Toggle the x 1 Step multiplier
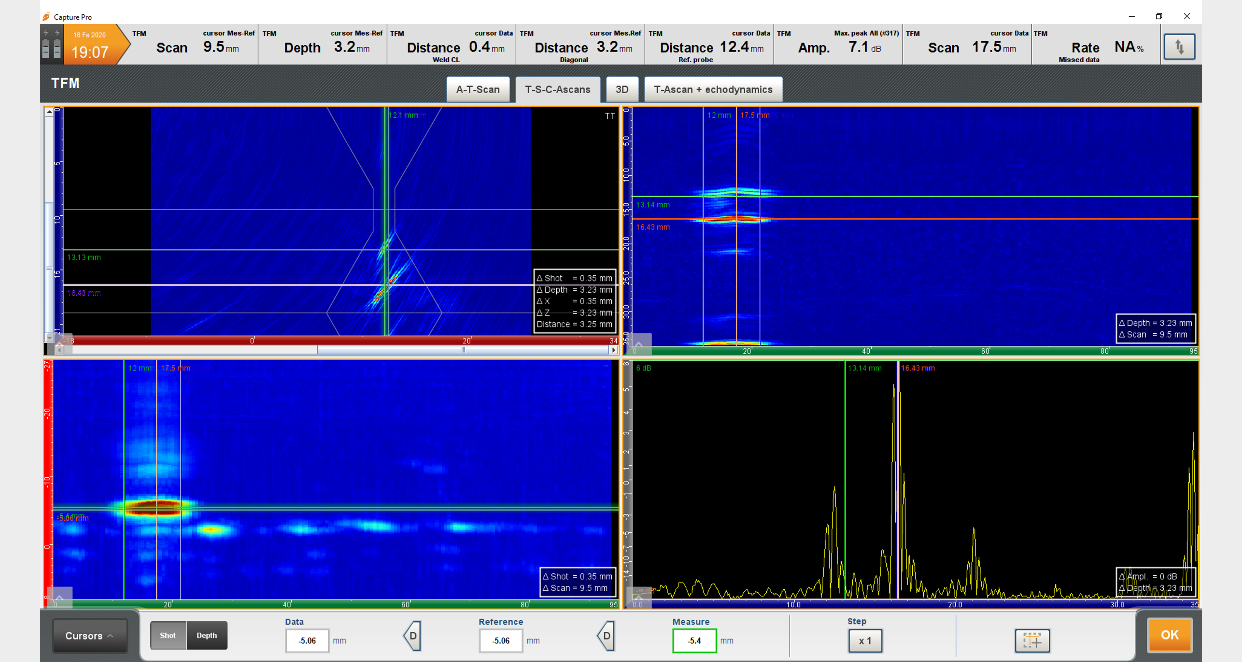The height and width of the screenshot is (662, 1242). pos(865,640)
